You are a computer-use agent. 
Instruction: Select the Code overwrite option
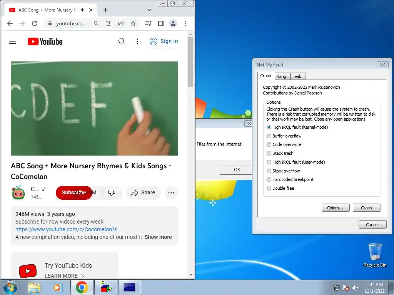(x=284, y=144)
